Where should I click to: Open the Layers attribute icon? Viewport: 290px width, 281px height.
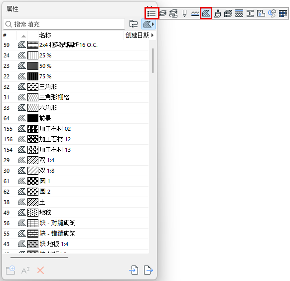click(163, 13)
